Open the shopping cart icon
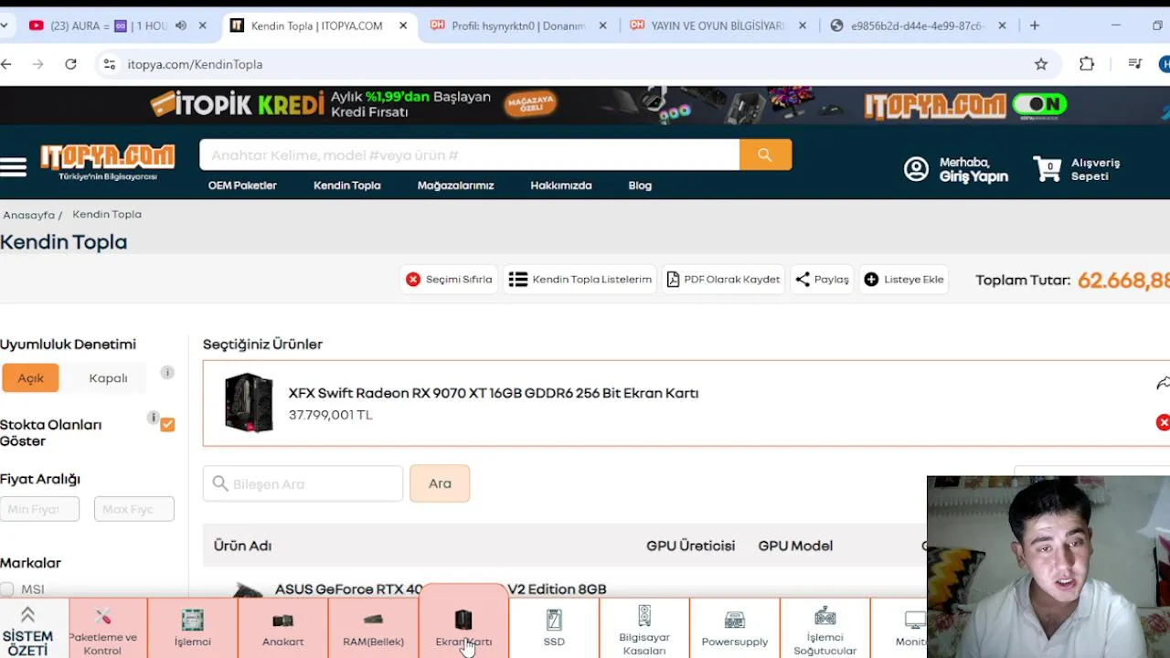Image resolution: width=1170 pixels, height=658 pixels. coord(1048,169)
